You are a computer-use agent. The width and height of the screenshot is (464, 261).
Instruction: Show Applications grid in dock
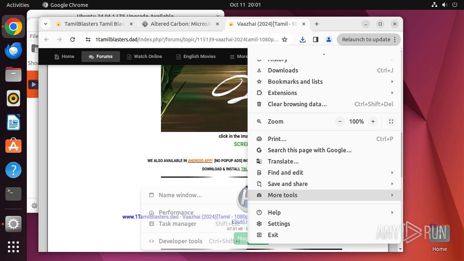tap(13, 247)
